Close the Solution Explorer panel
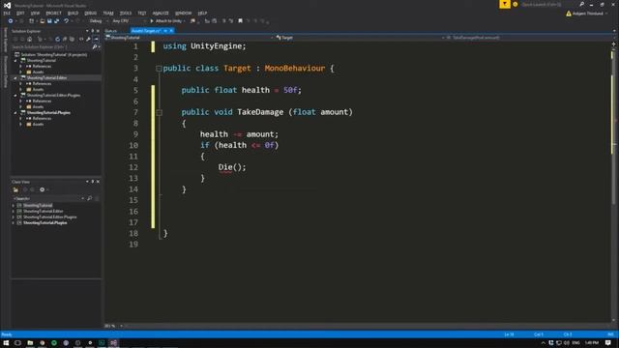Viewport: 619px width, 348px height. point(98,31)
